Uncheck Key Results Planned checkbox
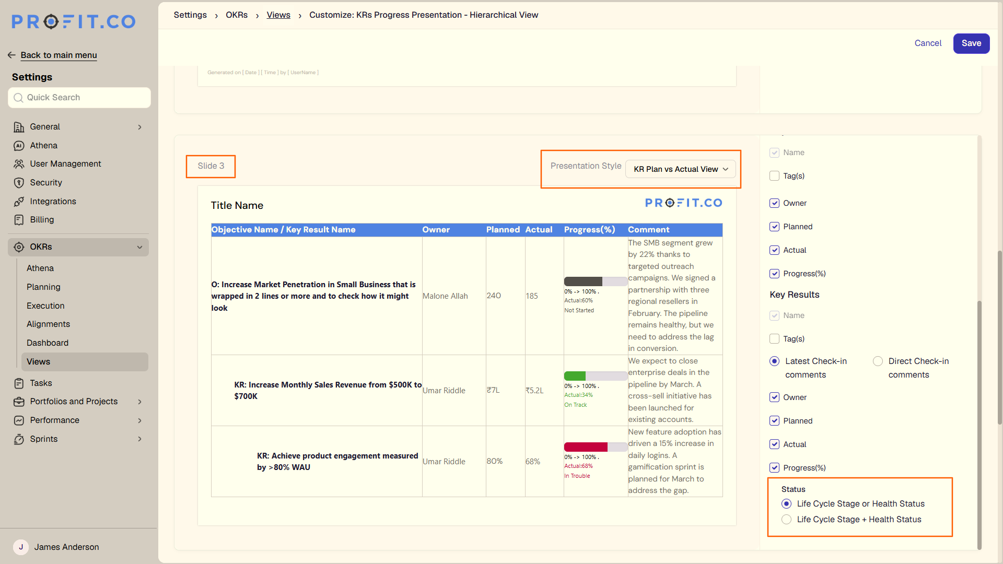Screen dimensions: 1003x564 point(774,421)
